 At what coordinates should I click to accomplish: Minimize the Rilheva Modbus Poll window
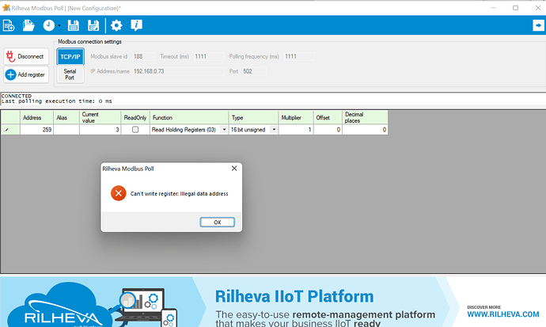pos(494,8)
